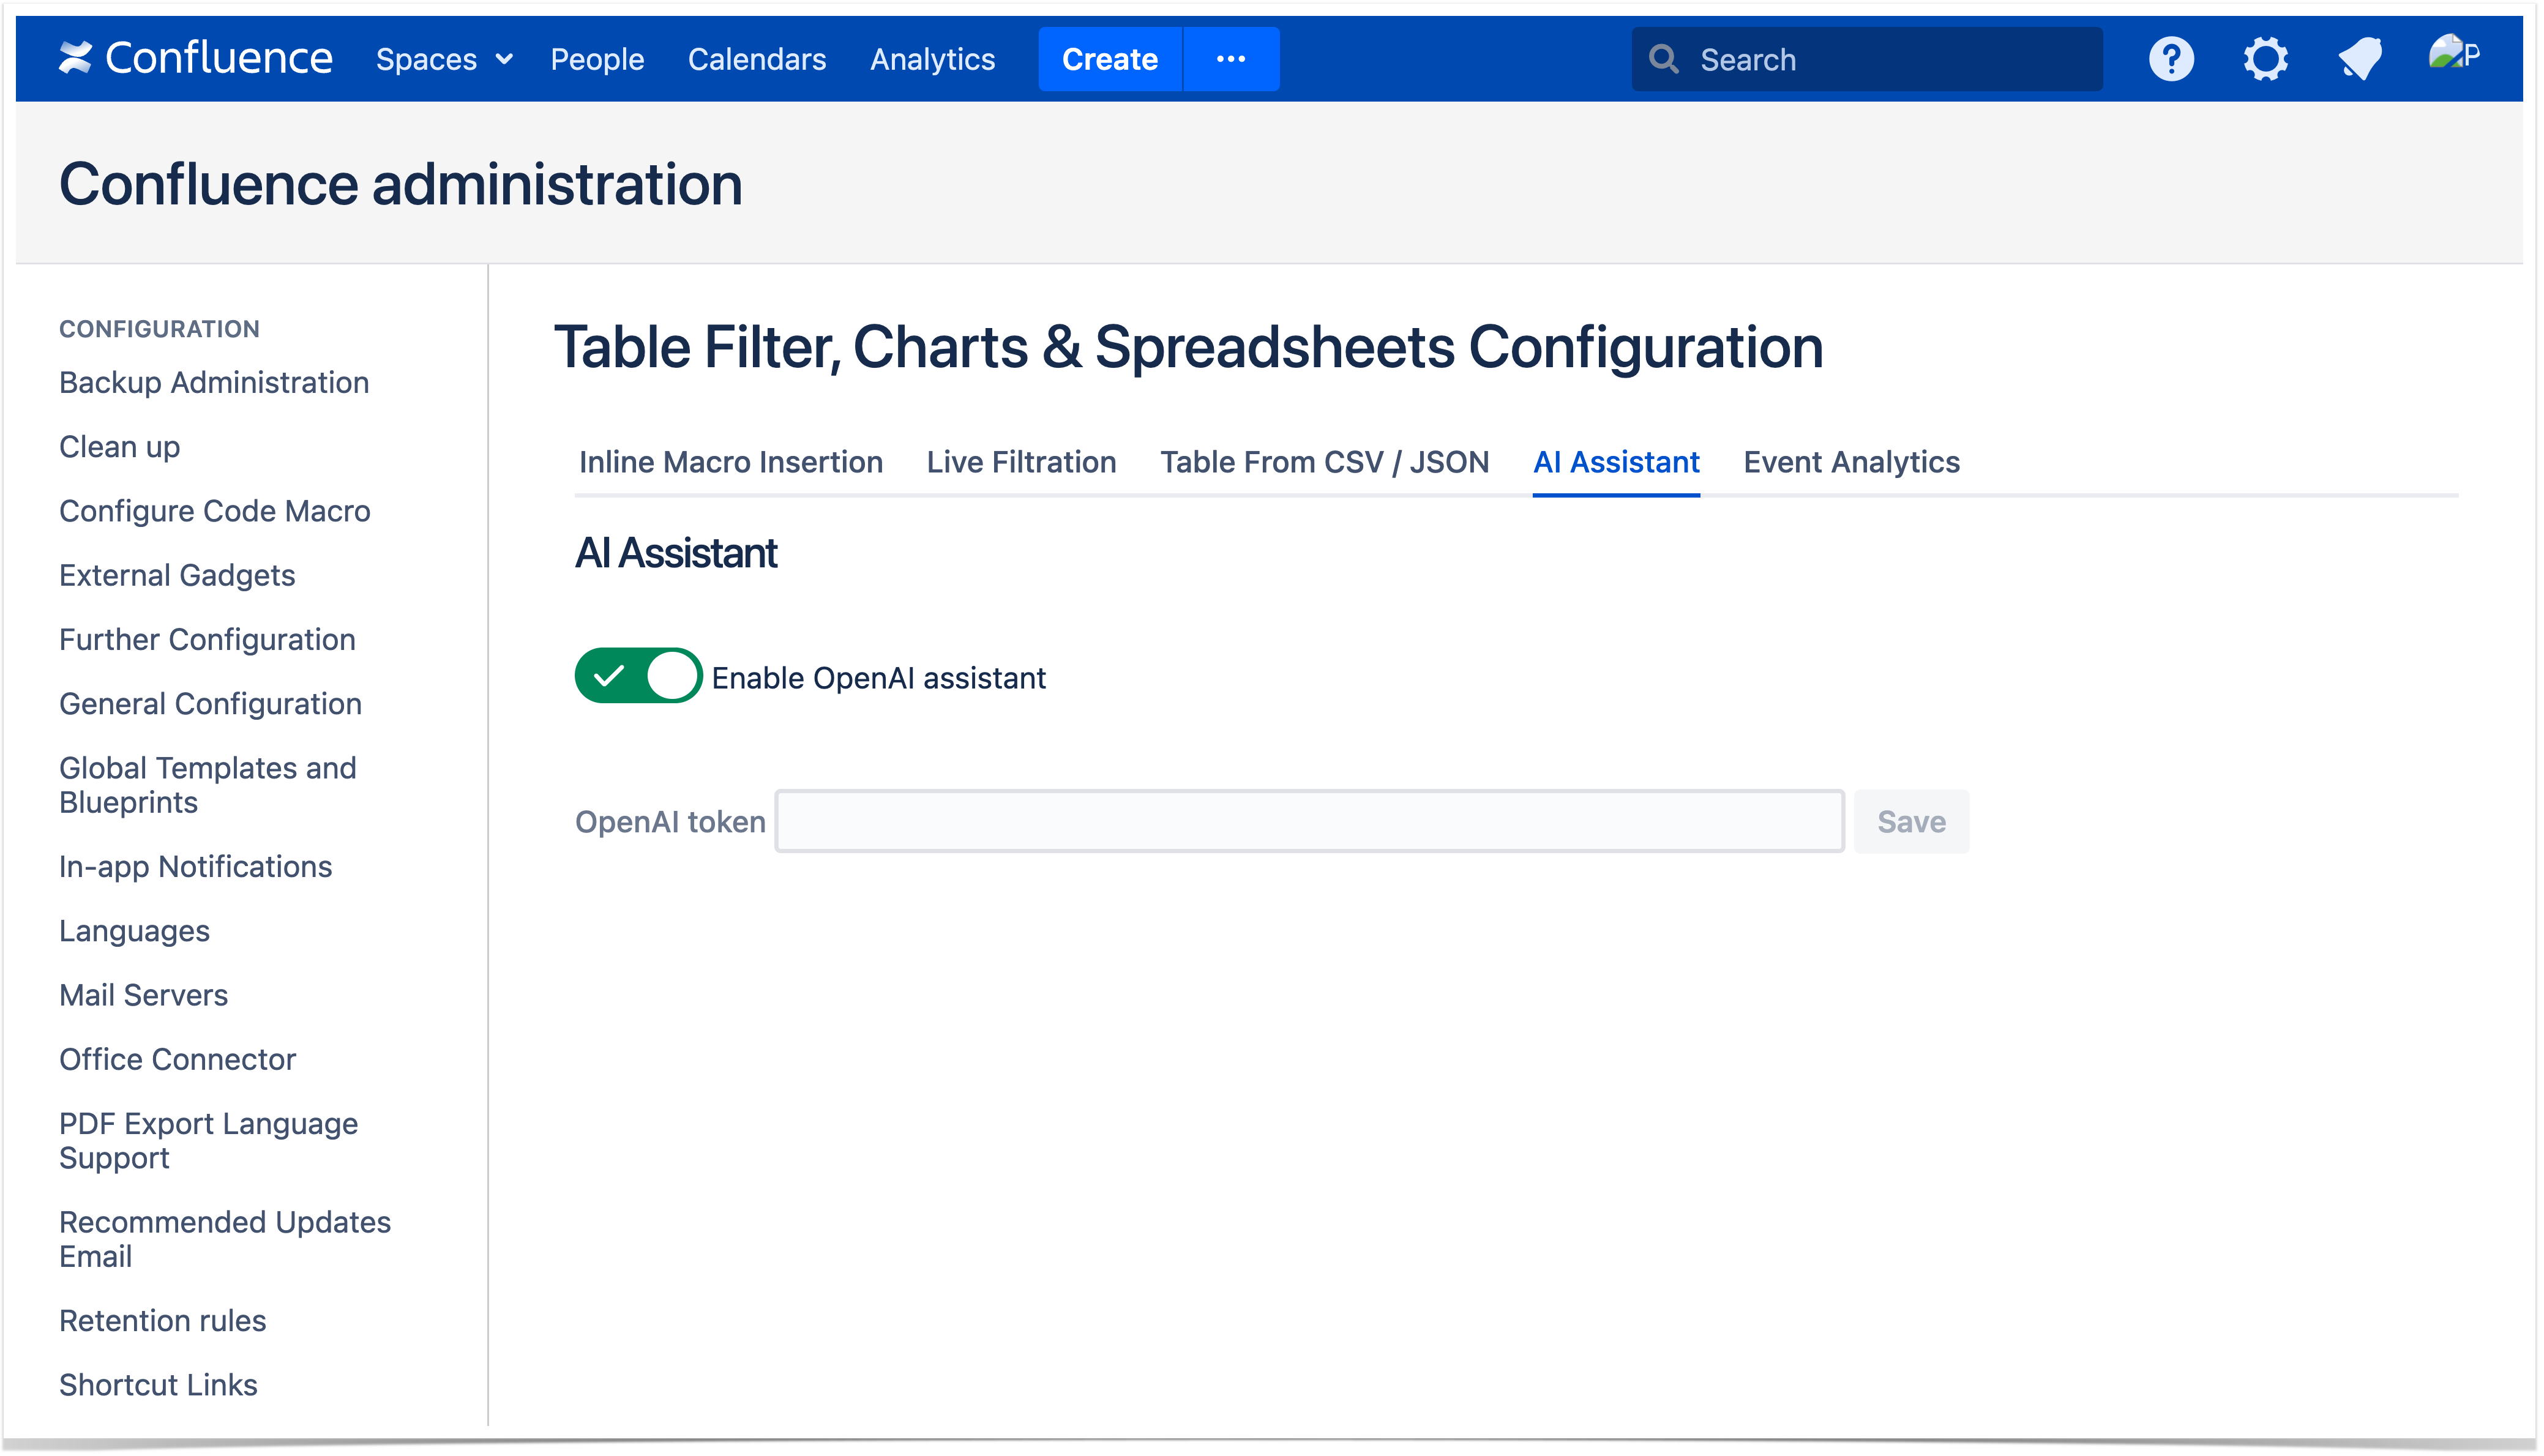This screenshot has width=2544, height=1456.
Task: Open the Mail Servers sidebar link
Action: 143,995
